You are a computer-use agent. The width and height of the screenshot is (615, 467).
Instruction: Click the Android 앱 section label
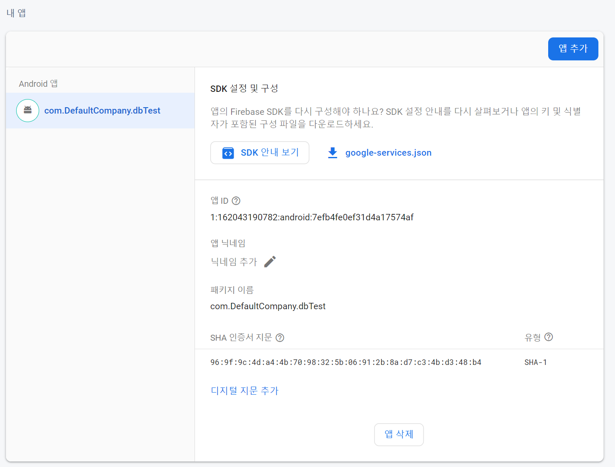[x=38, y=84]
